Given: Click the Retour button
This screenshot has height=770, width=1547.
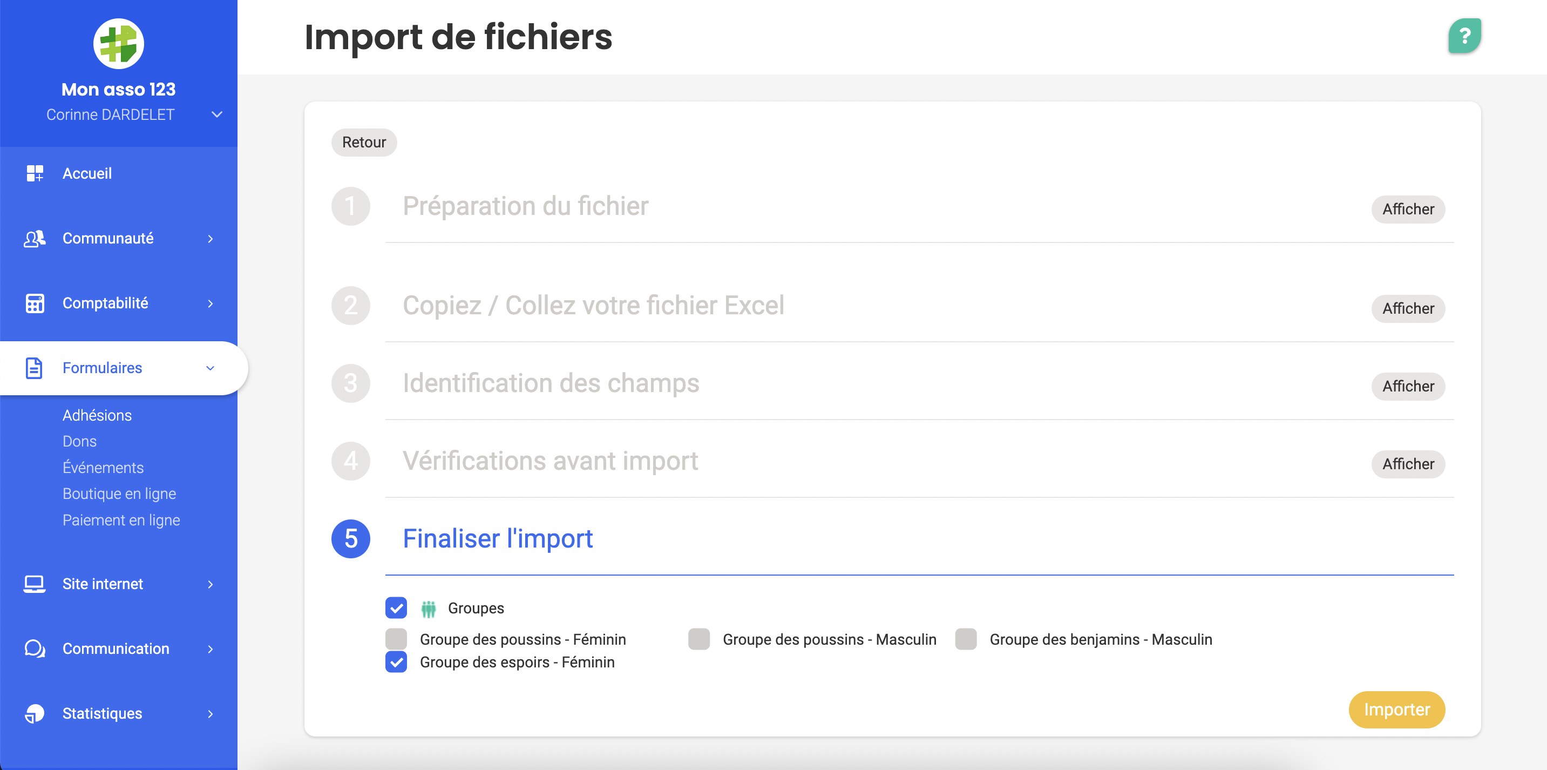Looking at the screenshot, I should pos(364,143).
